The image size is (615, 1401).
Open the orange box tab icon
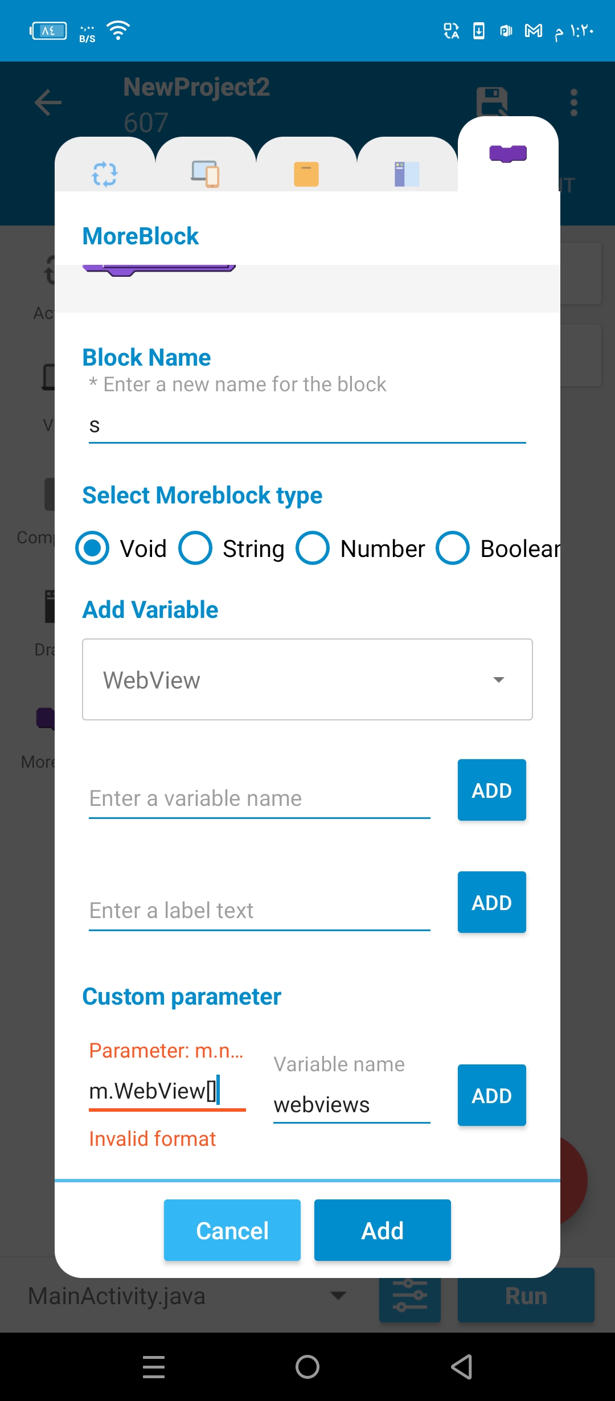306,174
